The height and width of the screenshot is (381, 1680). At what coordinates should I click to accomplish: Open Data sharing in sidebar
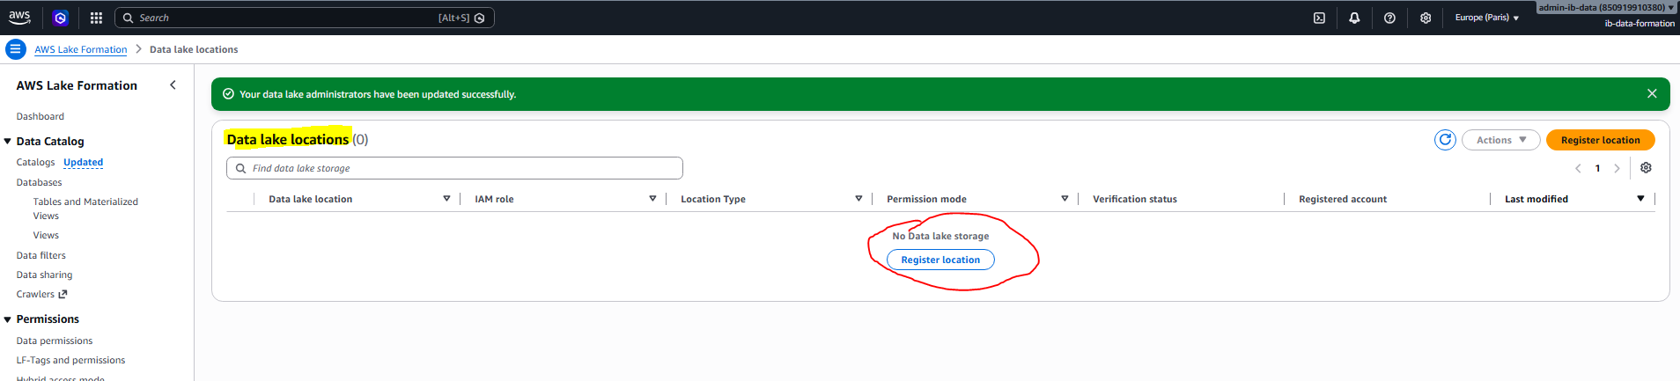pos(44,275)
